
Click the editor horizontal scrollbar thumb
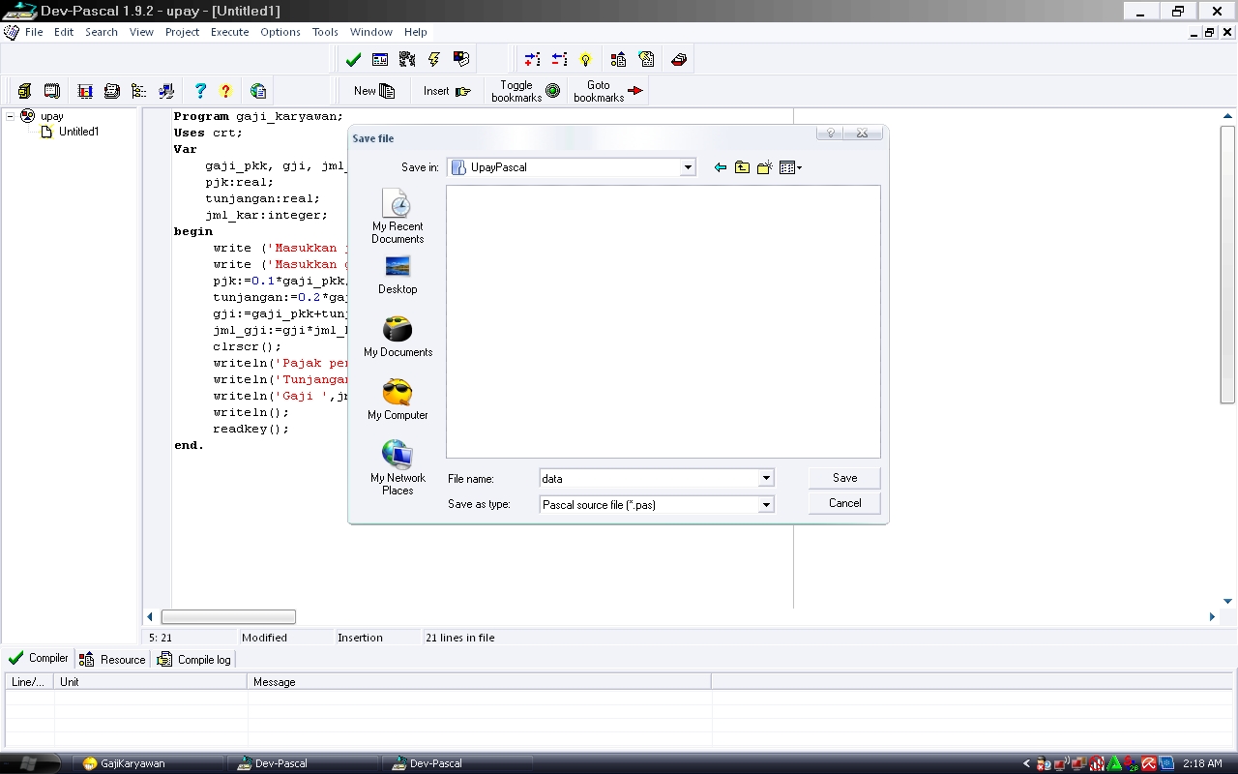point(228,616)
